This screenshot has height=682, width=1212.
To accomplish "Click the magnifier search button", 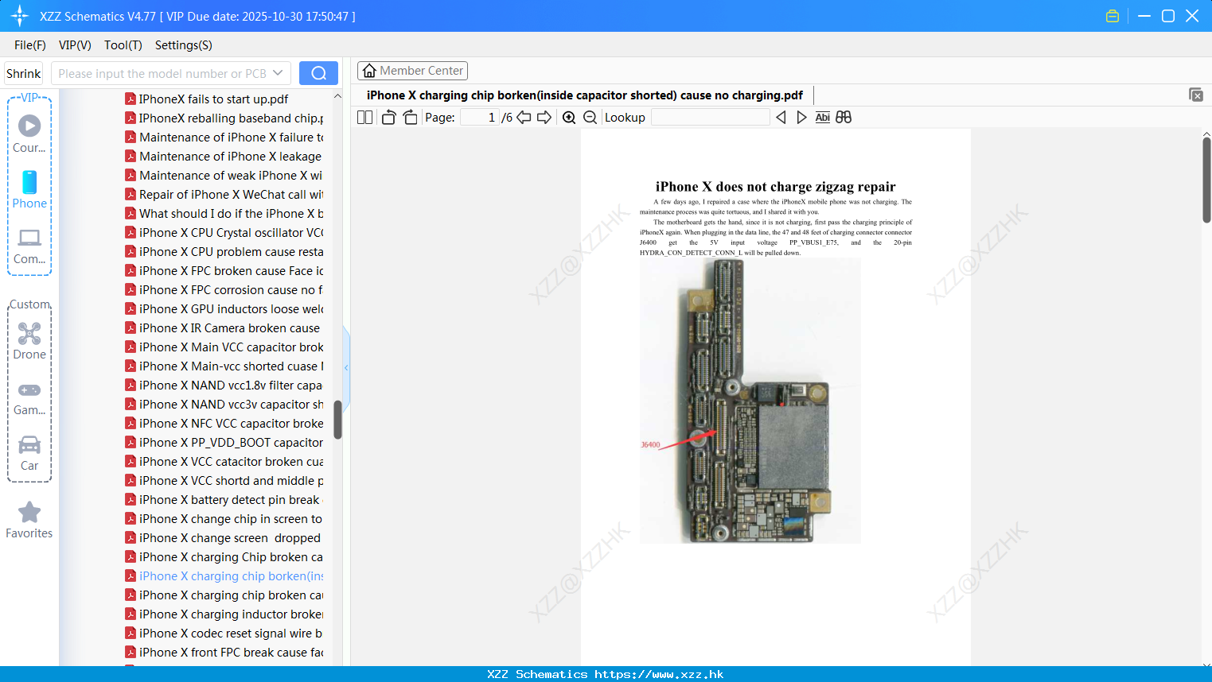I will click(x=318, y=73).
